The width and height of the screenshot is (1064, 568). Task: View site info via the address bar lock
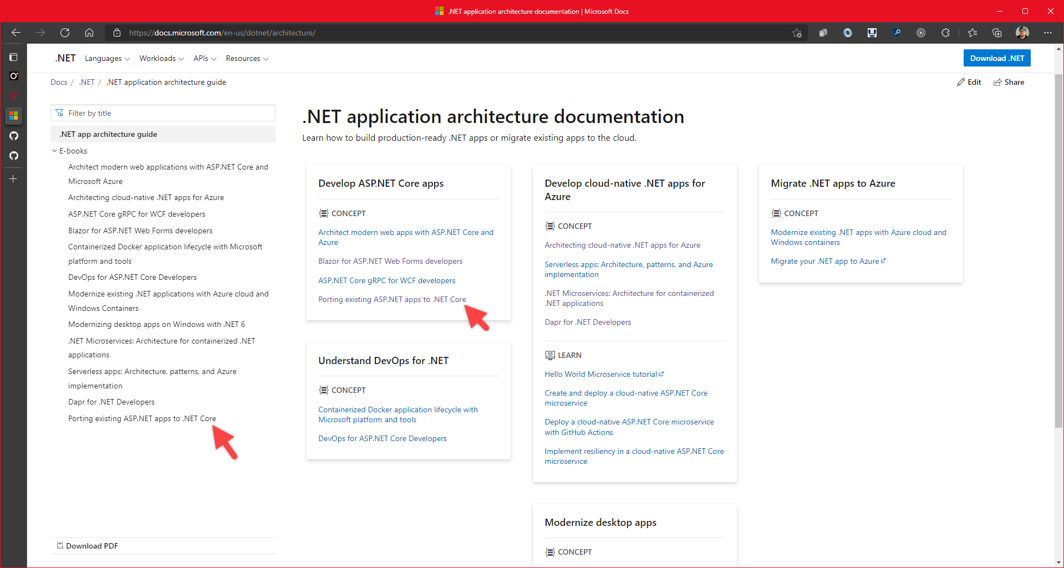coord(117,33)
